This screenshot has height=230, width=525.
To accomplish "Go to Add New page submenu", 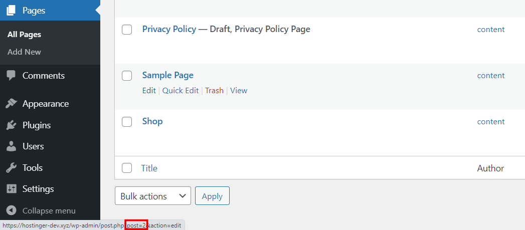I will point(24,52).
